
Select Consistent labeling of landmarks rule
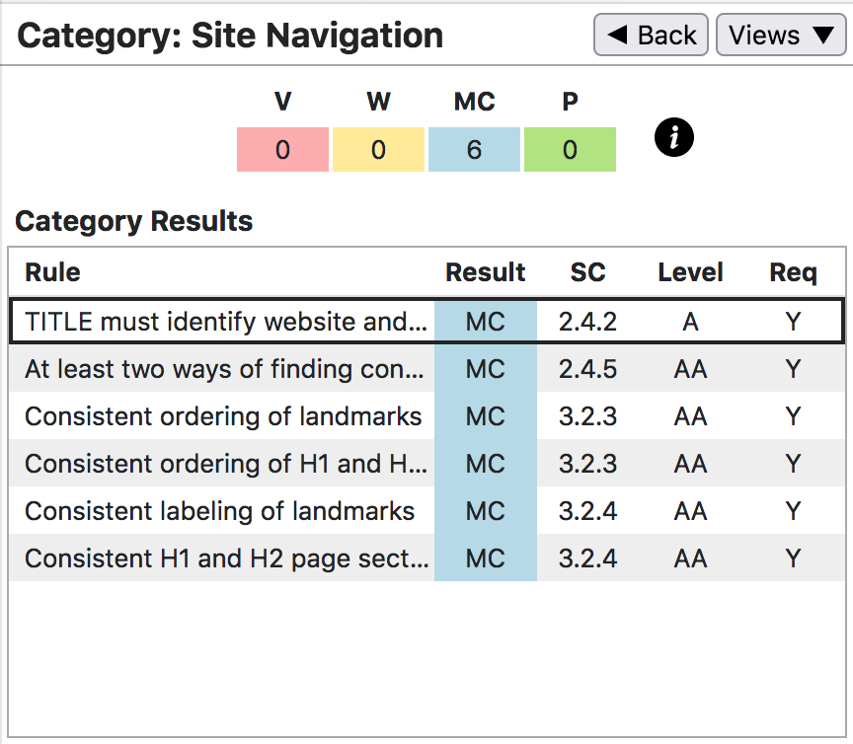point(220,511)
